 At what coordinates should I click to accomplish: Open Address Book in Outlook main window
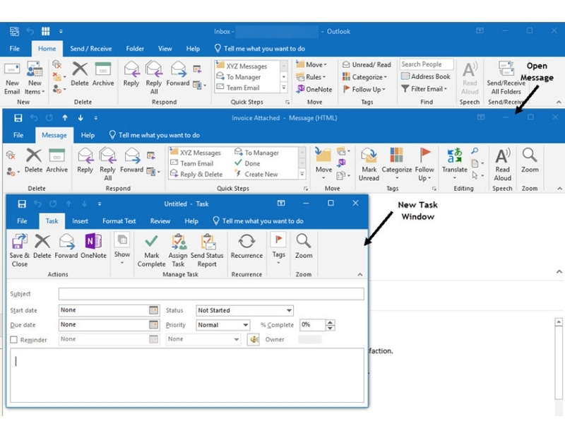tap(426, 76)
